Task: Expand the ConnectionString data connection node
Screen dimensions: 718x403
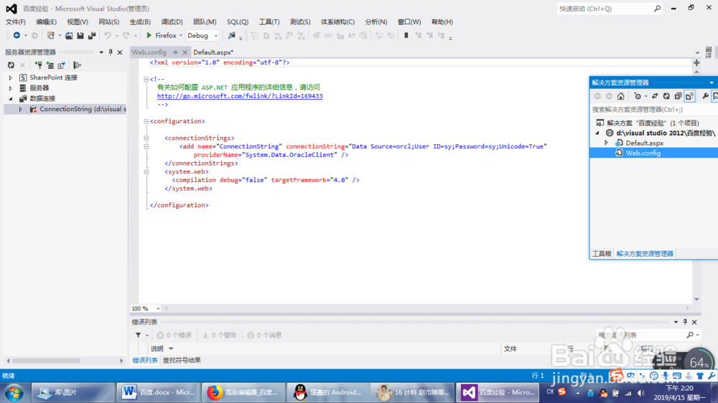Action: pyautogui.click(x=20, y=109)
